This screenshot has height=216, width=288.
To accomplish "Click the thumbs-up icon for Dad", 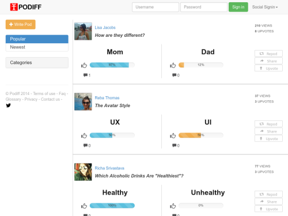I will [173, 65].
